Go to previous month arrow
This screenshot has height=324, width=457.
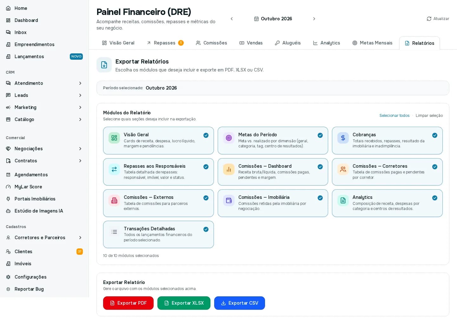(x=232, y=19)
